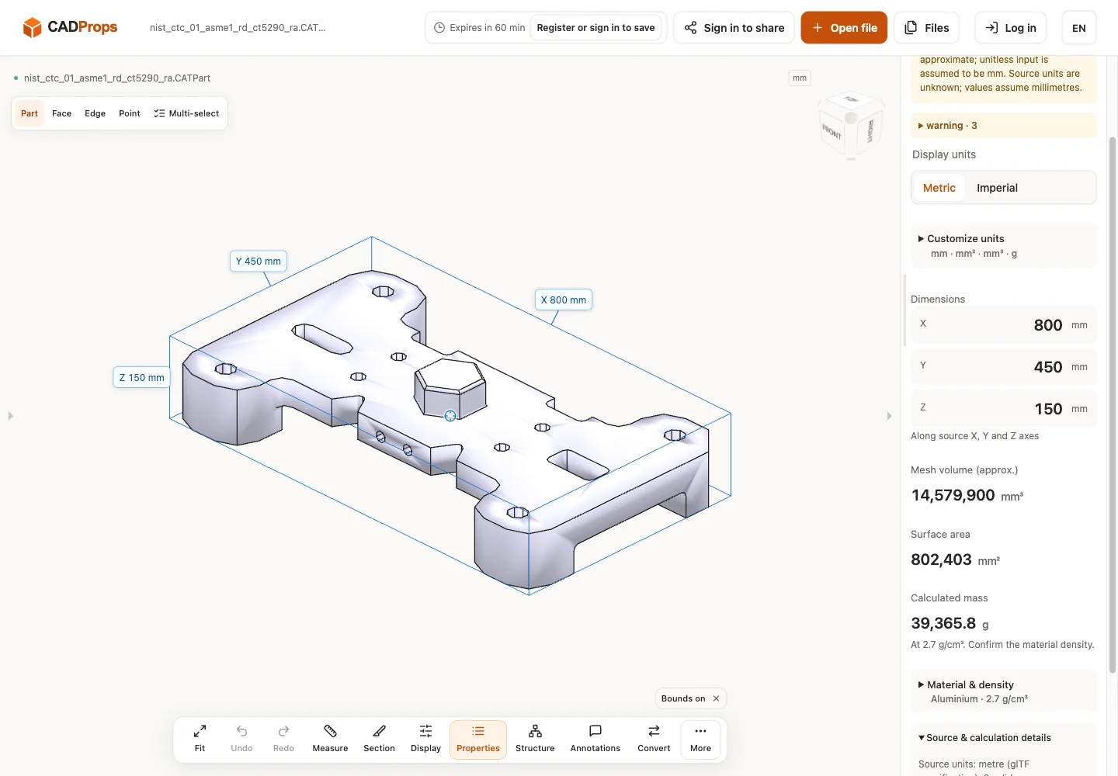This screenshot has height=776, width=1118.
Task: Collapse Source & calculation details
Action: (1003, 737)
